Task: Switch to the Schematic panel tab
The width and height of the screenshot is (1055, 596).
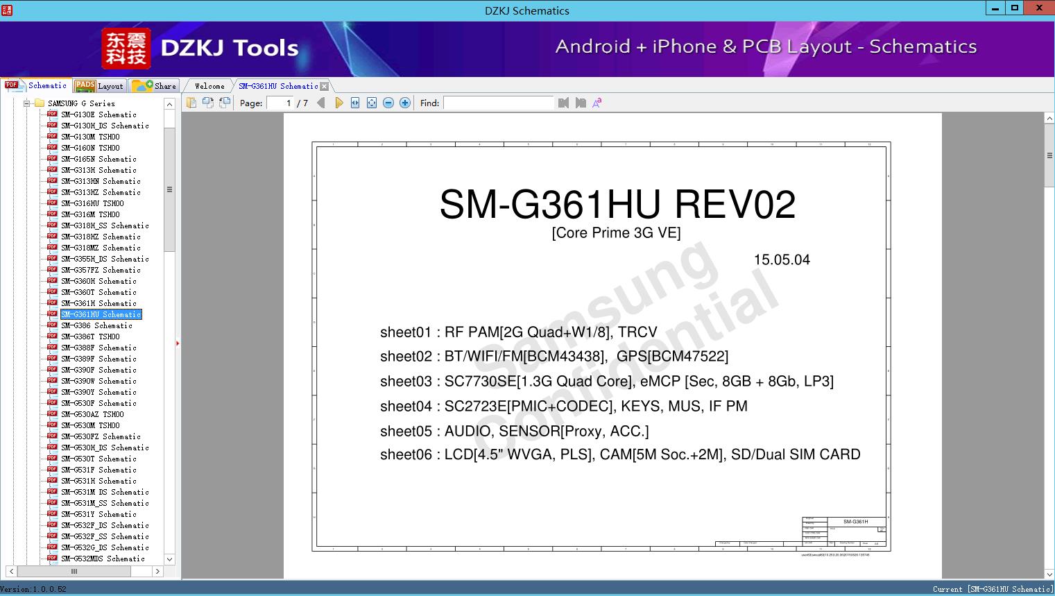Action: click(36, 85)
